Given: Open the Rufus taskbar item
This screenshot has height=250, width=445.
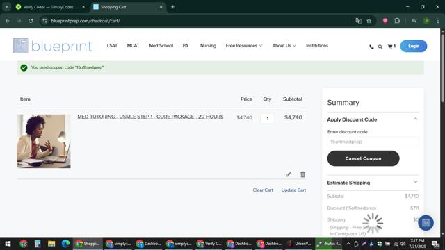Looking at the screenshot, I should [x=328, y=244].
